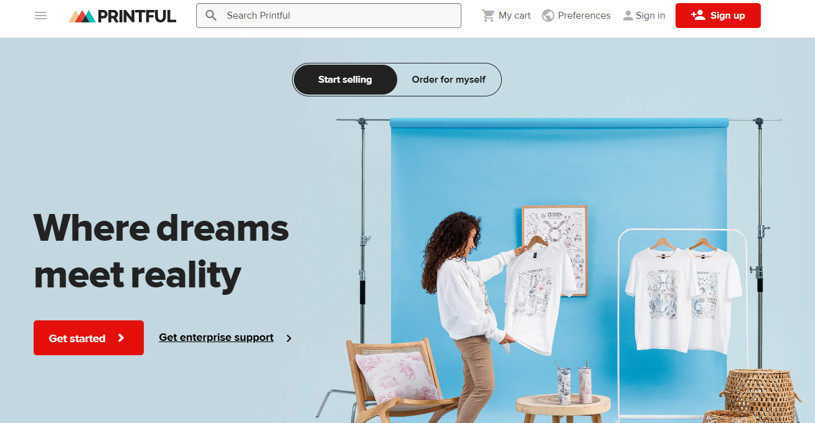
Task: Click the magnifying glass search icon
Action: tap(211, 16)
